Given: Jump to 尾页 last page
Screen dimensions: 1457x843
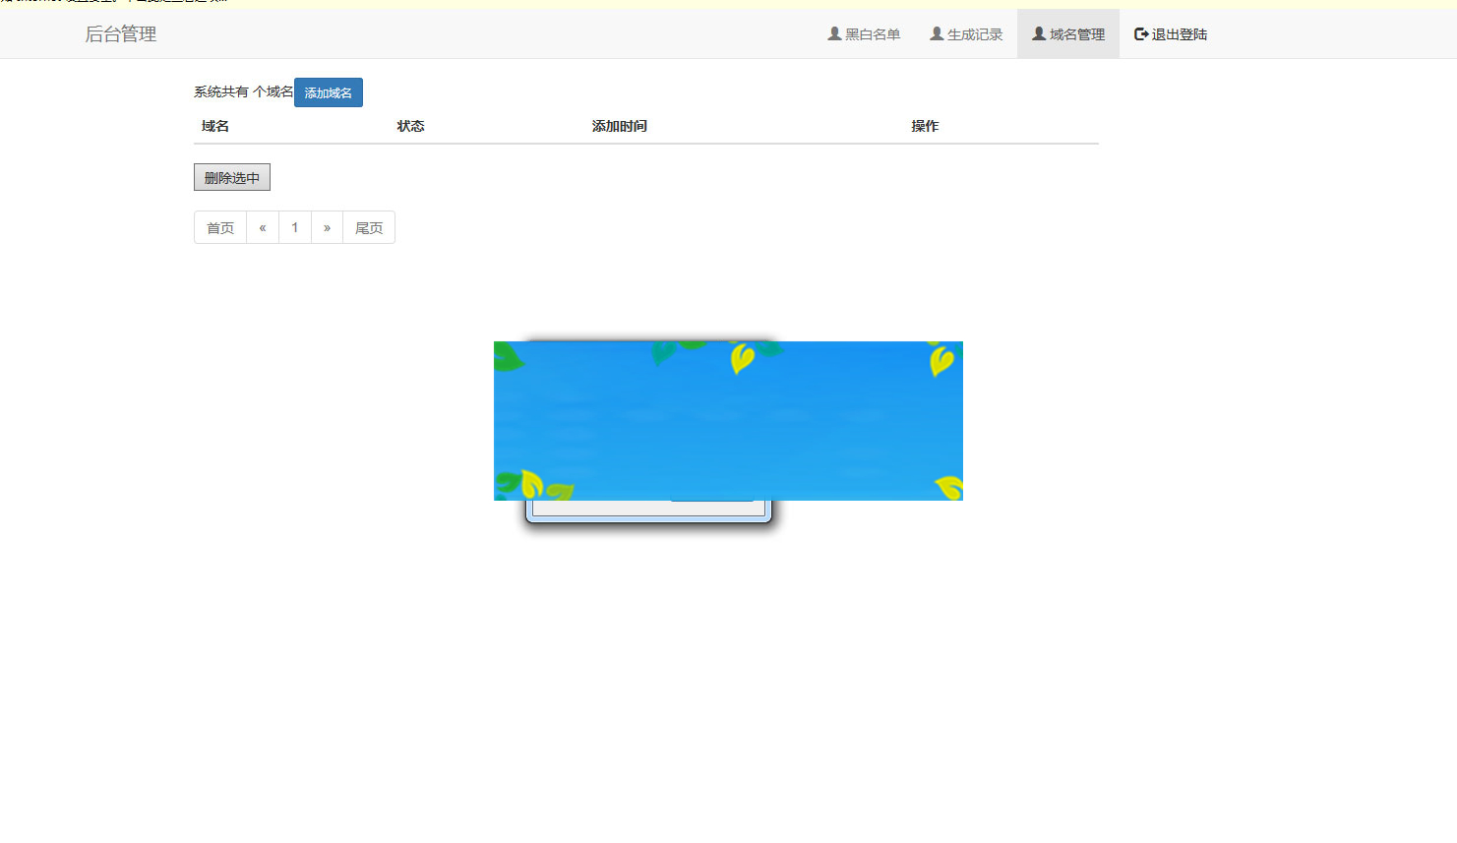Looking at the screenshot, I should pos(368,227).
